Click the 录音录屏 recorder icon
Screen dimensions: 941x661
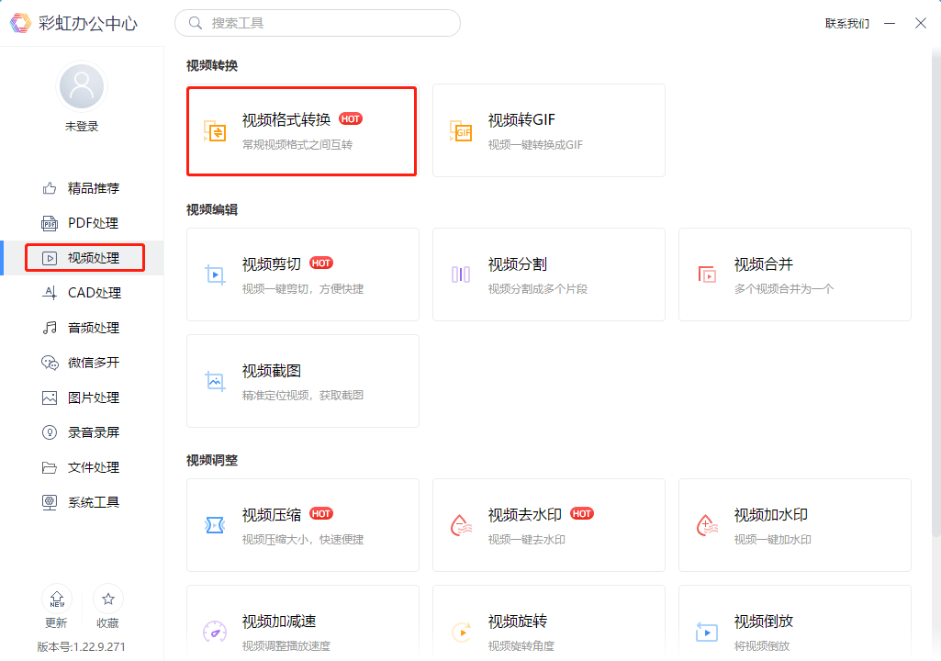click(50, 432)
